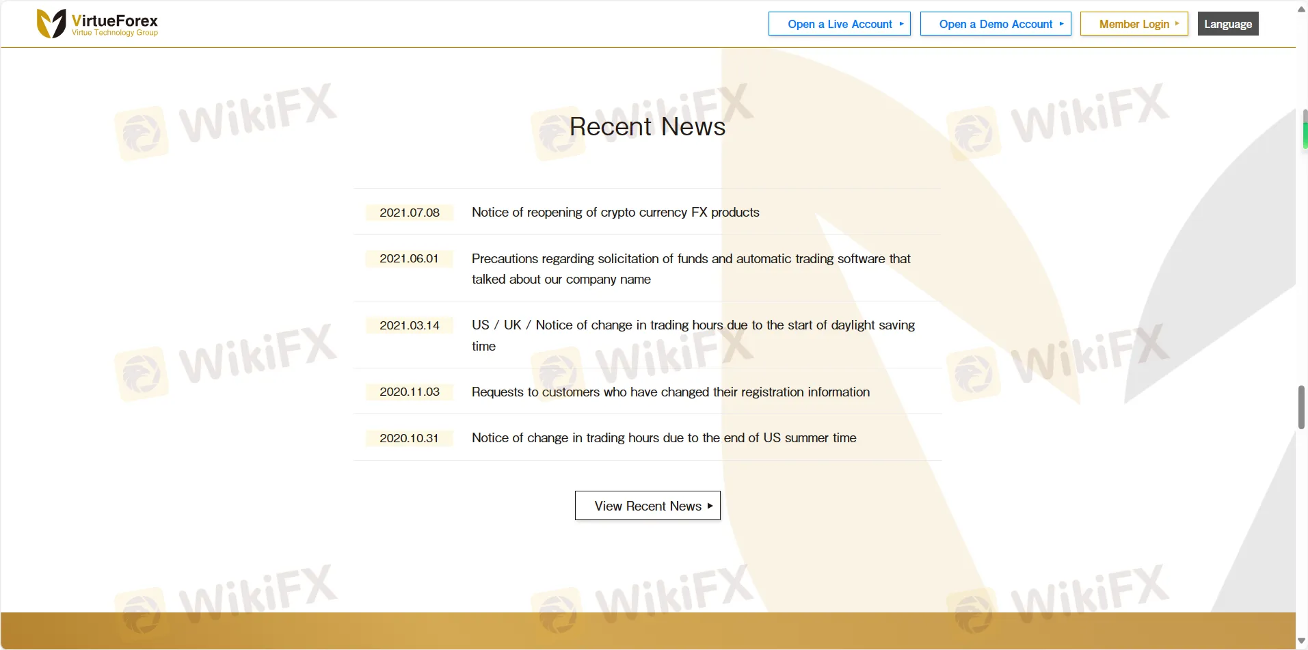Open a Live Account
The width and height of the screenshot is (1308, 650).
click(839, 24)
